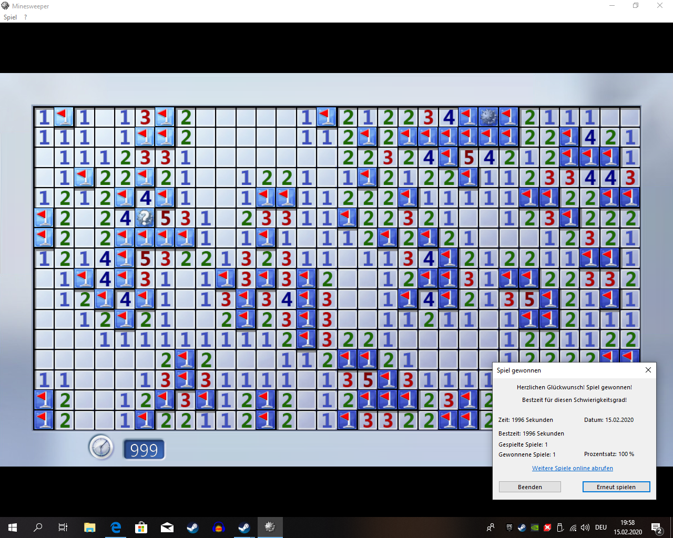Click the 999 time counter

coord(144,450)
